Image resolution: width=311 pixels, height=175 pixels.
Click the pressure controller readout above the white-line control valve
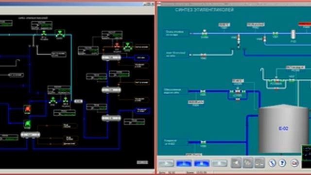295,68
